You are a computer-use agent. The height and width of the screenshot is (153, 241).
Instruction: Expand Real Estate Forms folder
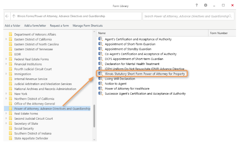tap(6, 113)
